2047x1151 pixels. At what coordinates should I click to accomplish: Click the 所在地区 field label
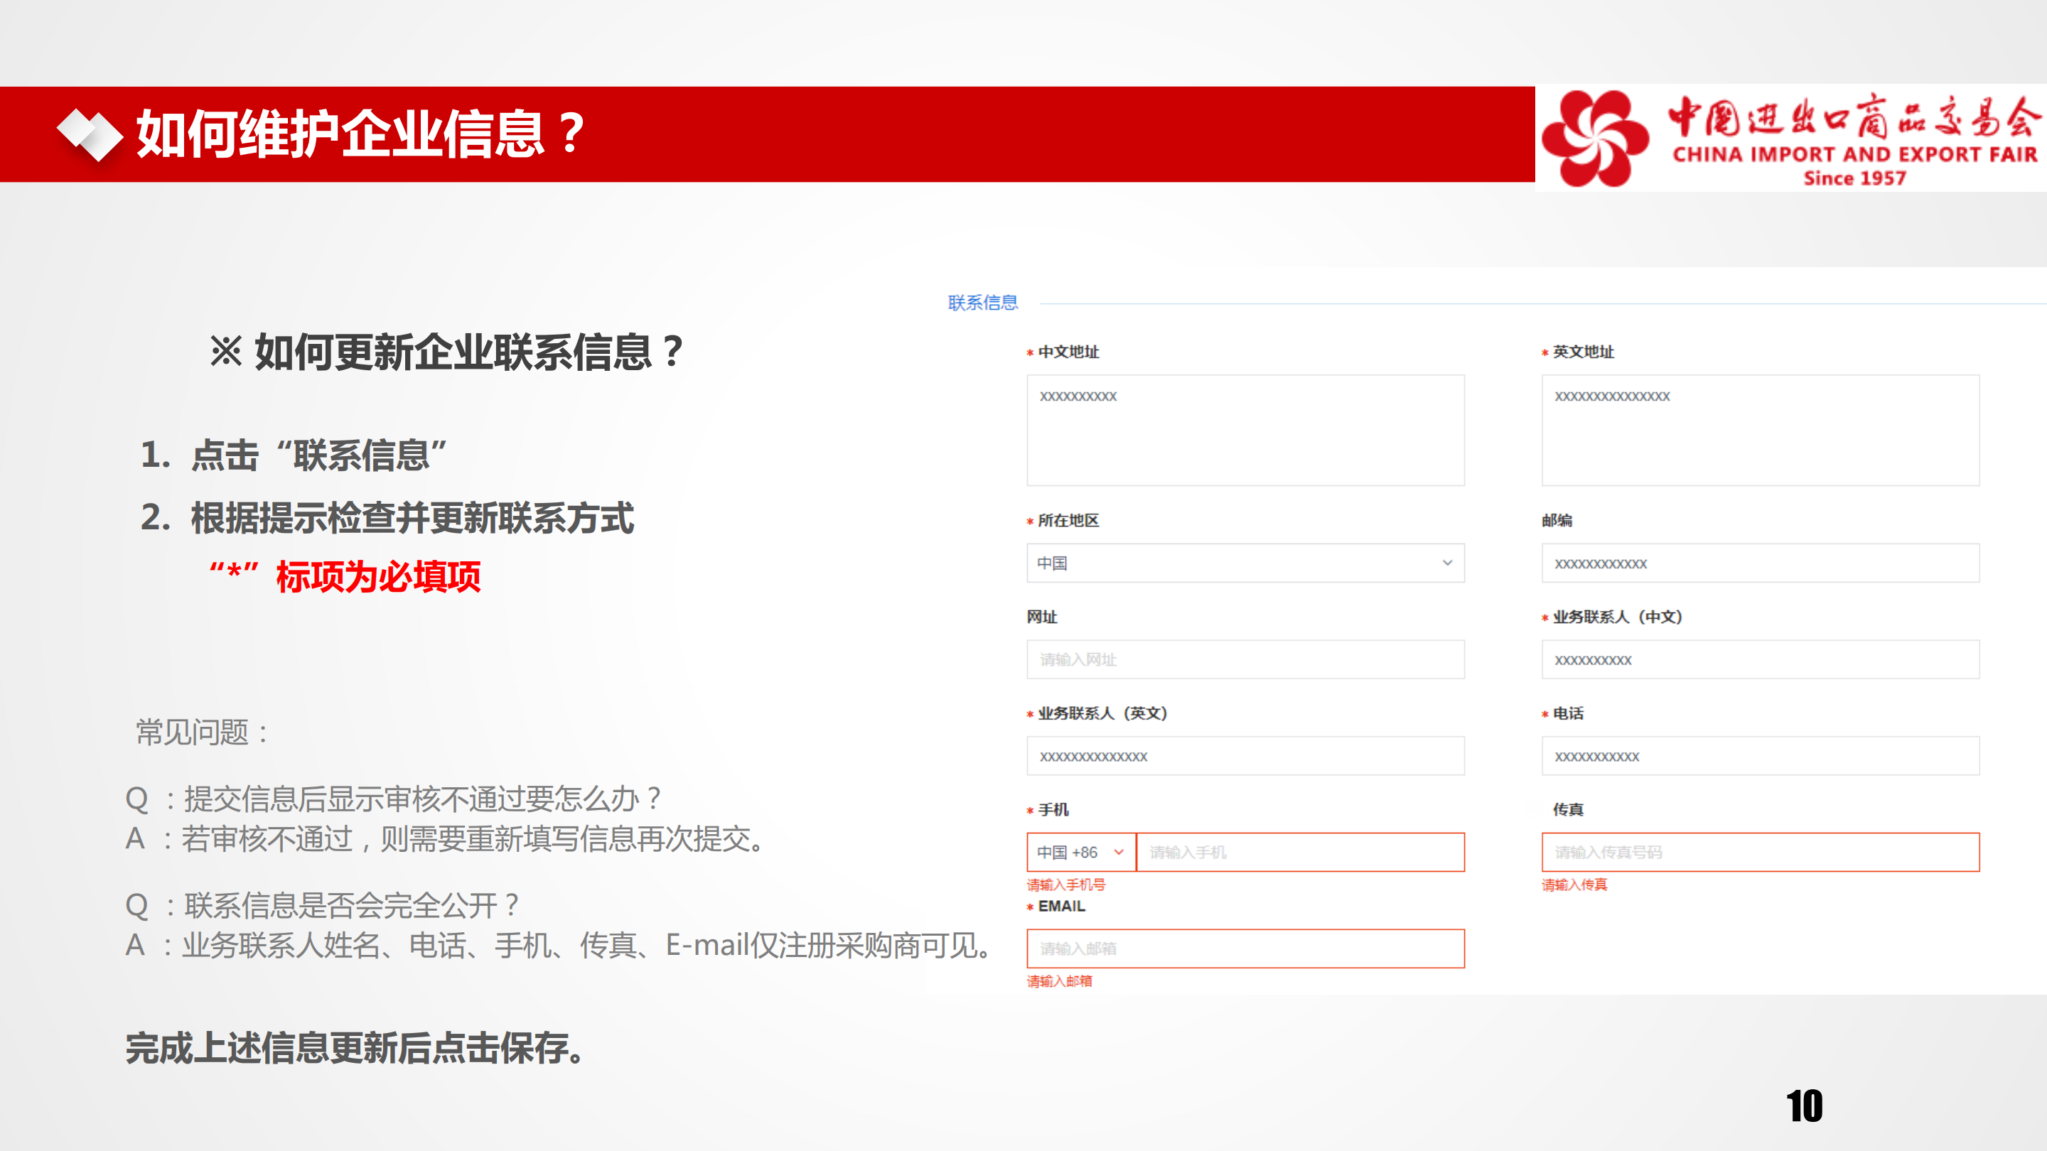click(x=1068, y=520)
